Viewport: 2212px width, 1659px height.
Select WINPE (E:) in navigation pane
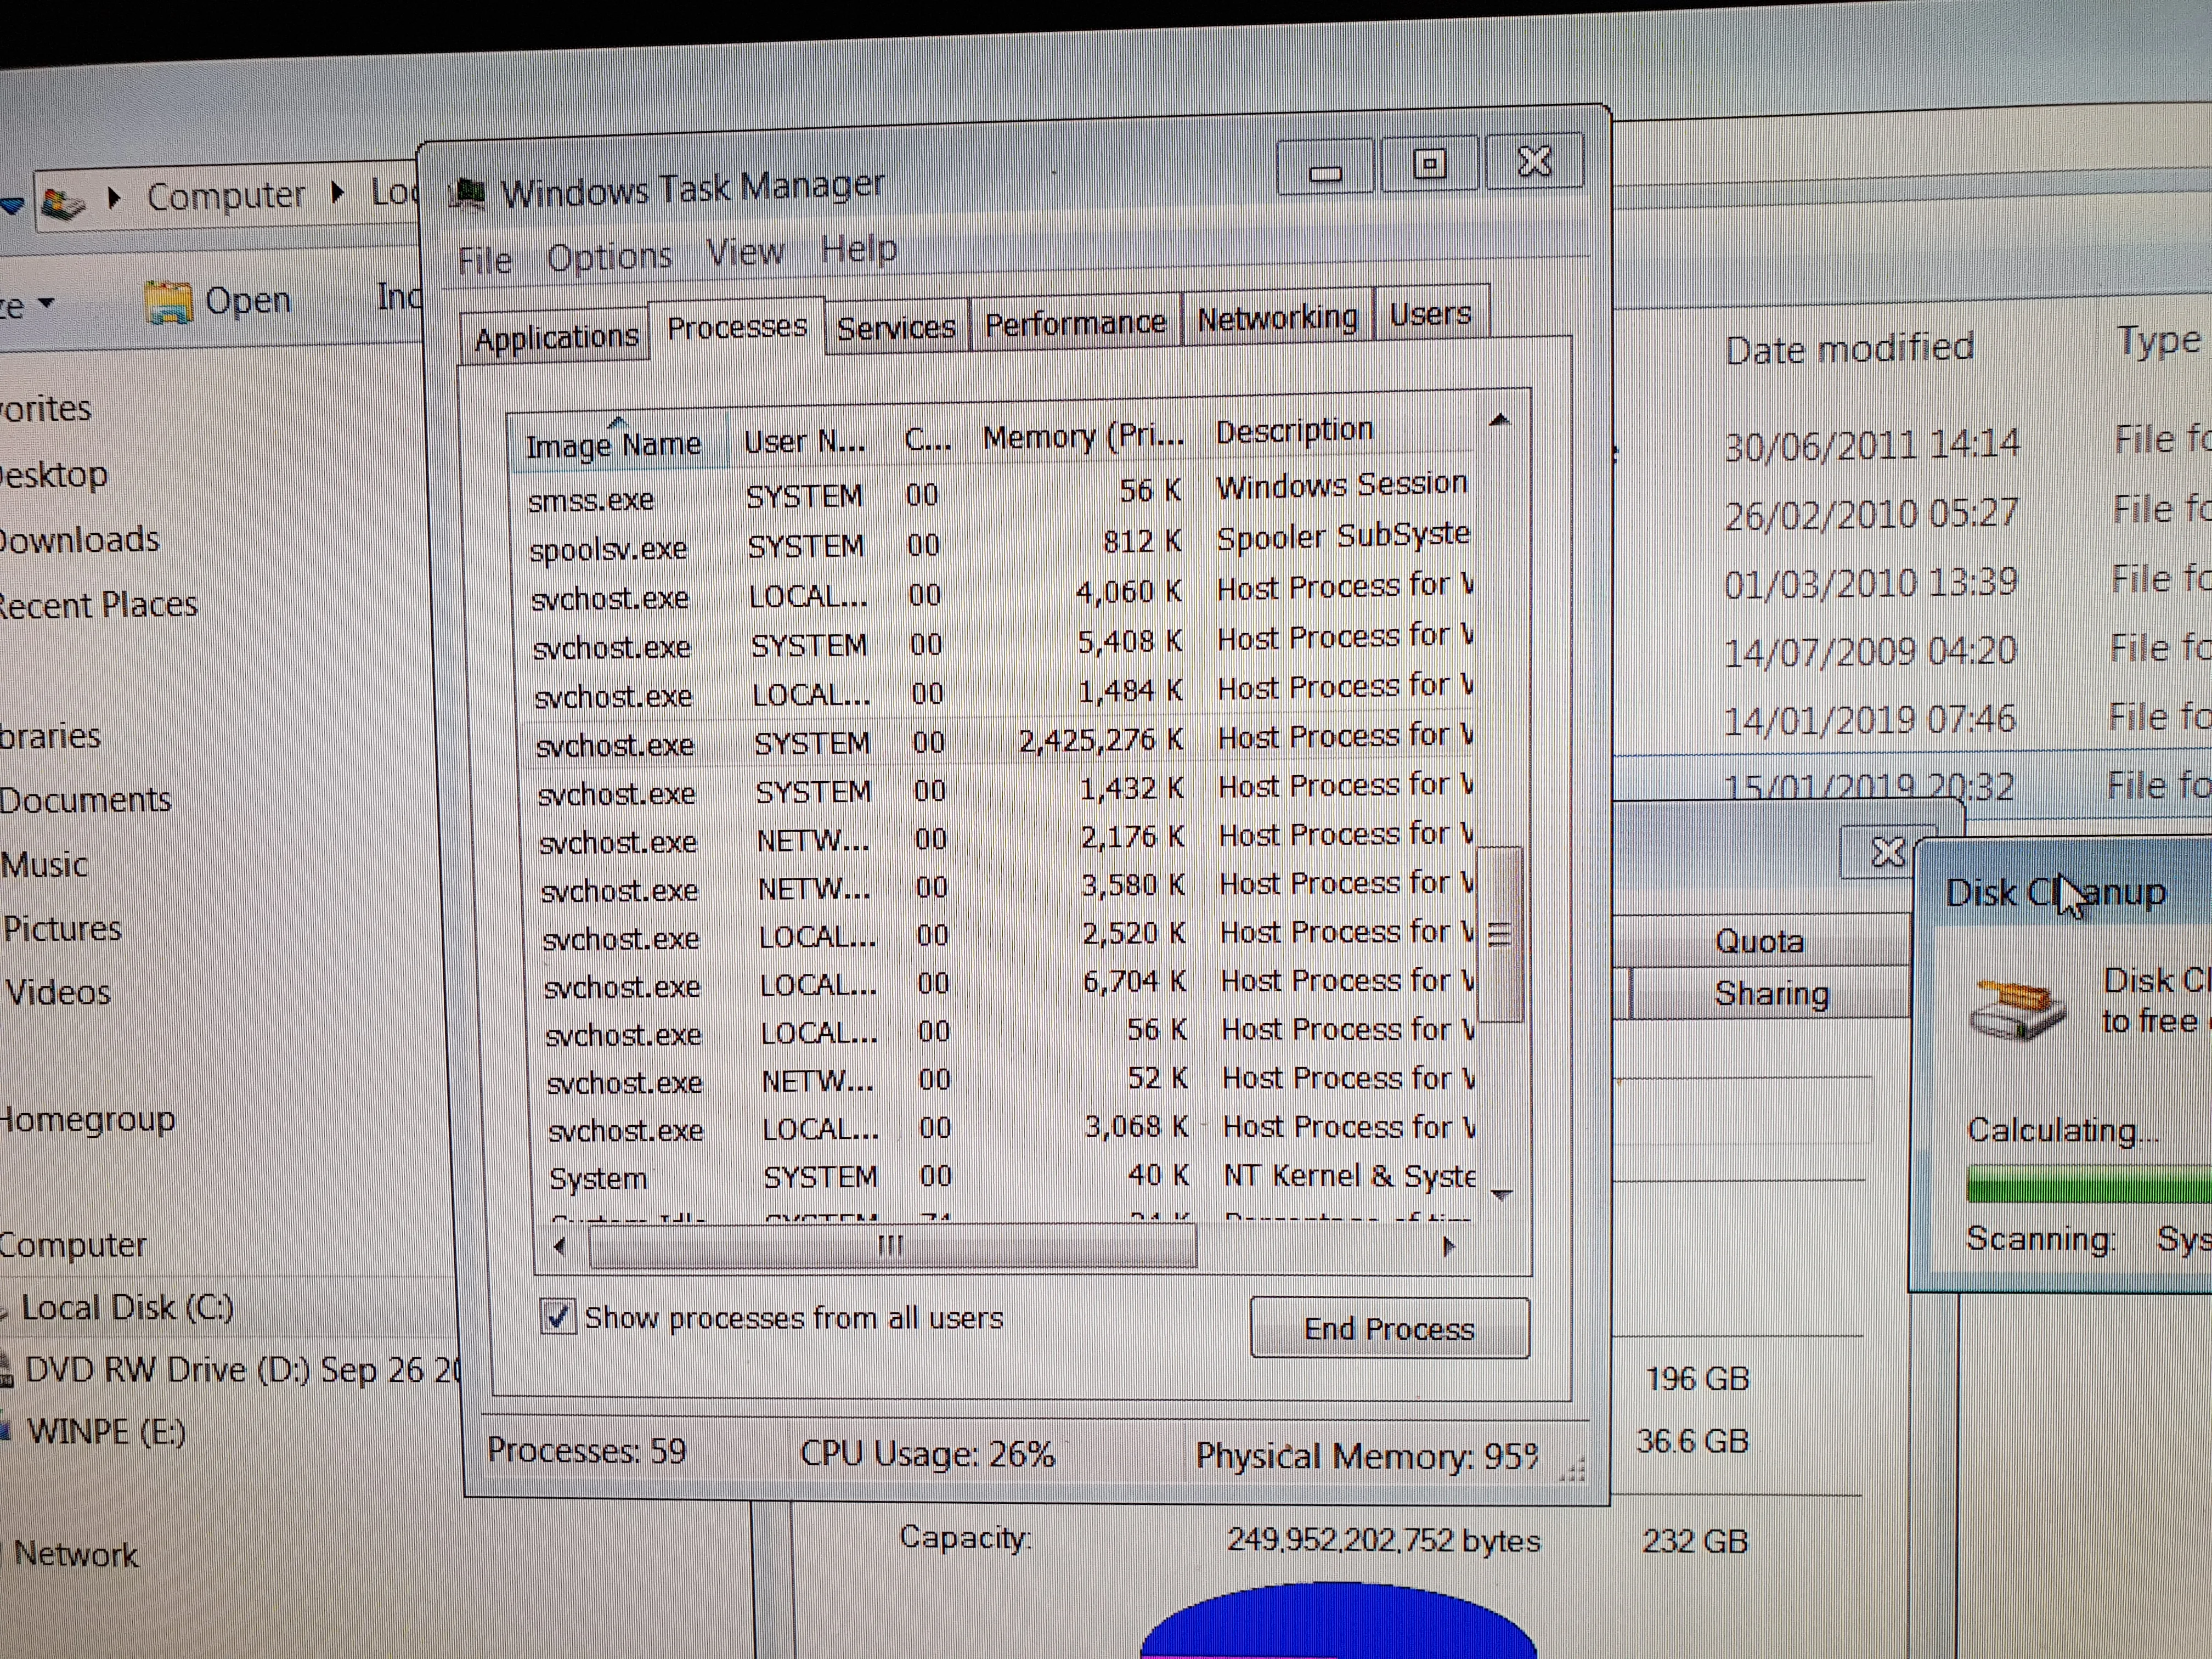(106, 1432)
